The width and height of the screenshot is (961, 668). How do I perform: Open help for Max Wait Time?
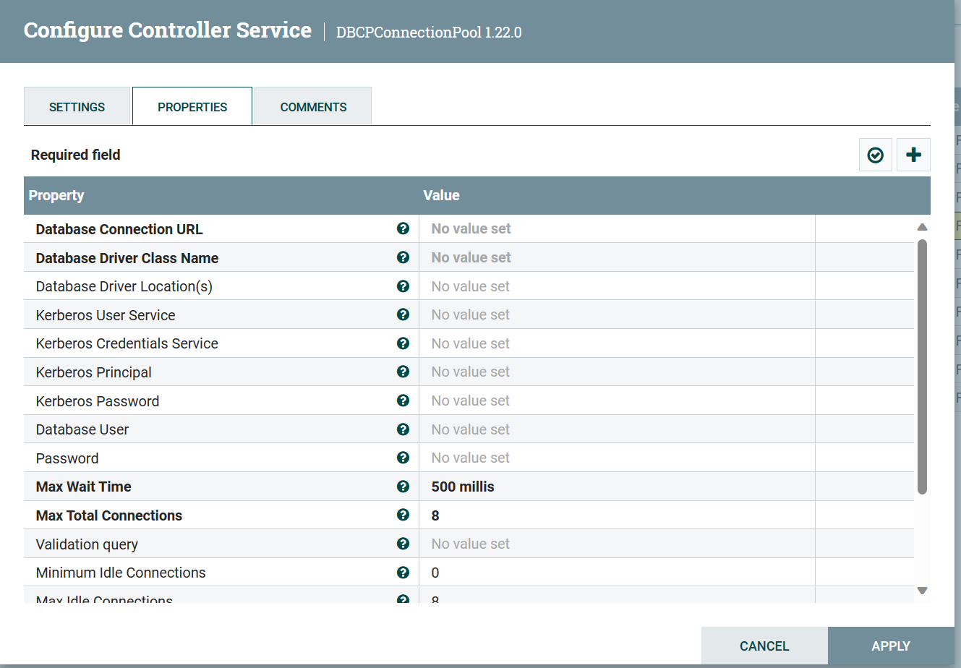(x=403, y=486)
